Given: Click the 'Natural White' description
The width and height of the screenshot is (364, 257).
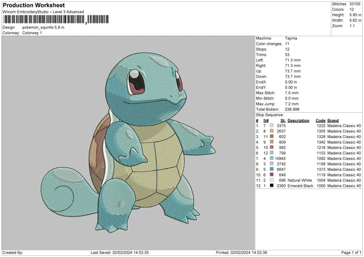Looking at the screenshot, I should tap(300, 181).
